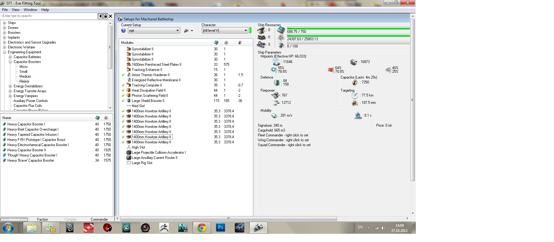Click Wing Commander - right click to set

tap(283, 140)
